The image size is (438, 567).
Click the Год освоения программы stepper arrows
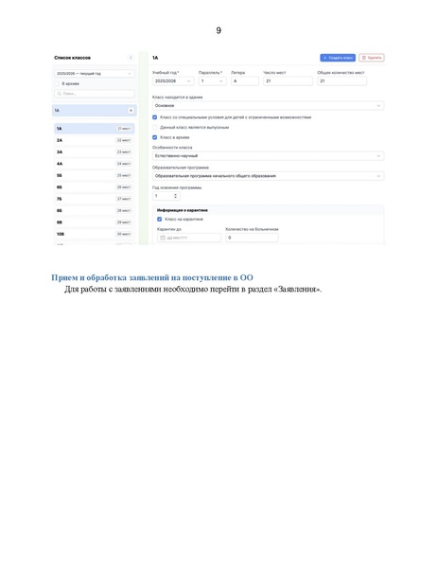click(176, 196)
